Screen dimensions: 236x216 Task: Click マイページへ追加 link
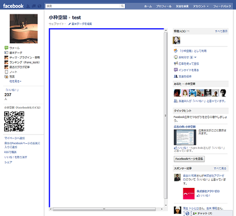[15, 138]
